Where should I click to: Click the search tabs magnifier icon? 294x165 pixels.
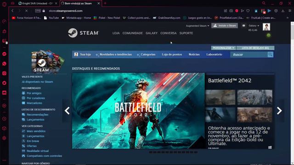tap(264, 3)
